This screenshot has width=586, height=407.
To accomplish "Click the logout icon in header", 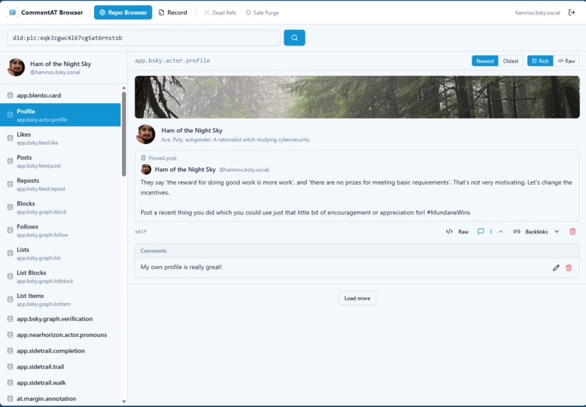I will pyautogui.click(x=571, y=12).
